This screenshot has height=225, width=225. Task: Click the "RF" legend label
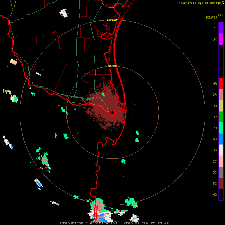pyautogui.click(x=214, y=28)
